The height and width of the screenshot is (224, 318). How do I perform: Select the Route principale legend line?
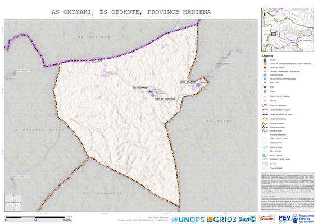[265, 123]
